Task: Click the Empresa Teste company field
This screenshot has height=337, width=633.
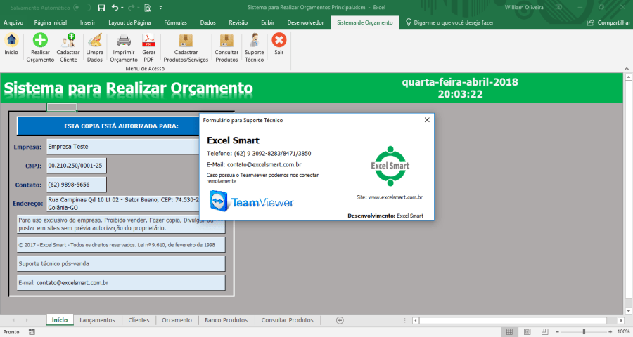Action: click(123, 147)
